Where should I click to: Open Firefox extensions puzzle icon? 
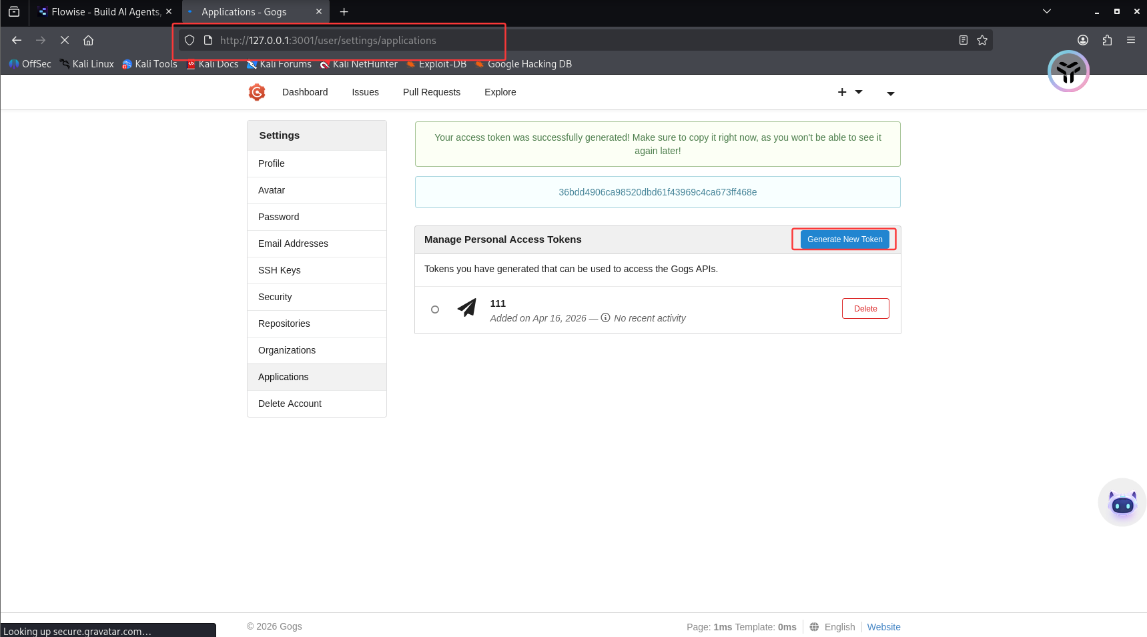(x=1107, y=40)
